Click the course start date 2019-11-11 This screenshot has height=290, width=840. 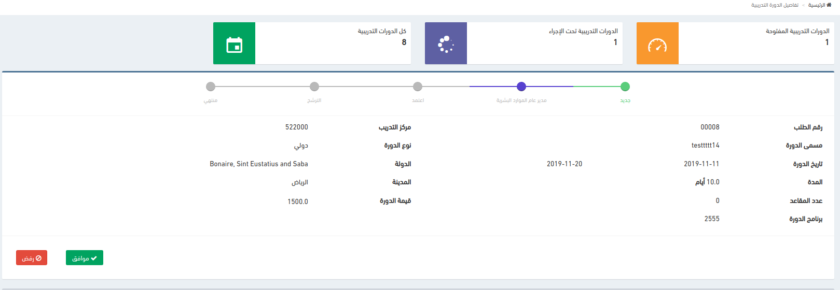click(x=701, y=164)
